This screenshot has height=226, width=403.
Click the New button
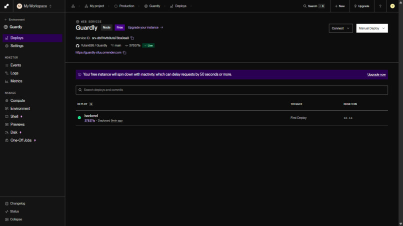pyautogui.click(x=340, y=6)
